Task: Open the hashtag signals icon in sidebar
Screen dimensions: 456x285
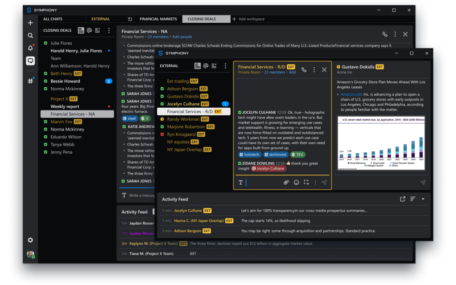Action: tap(30, 81)
